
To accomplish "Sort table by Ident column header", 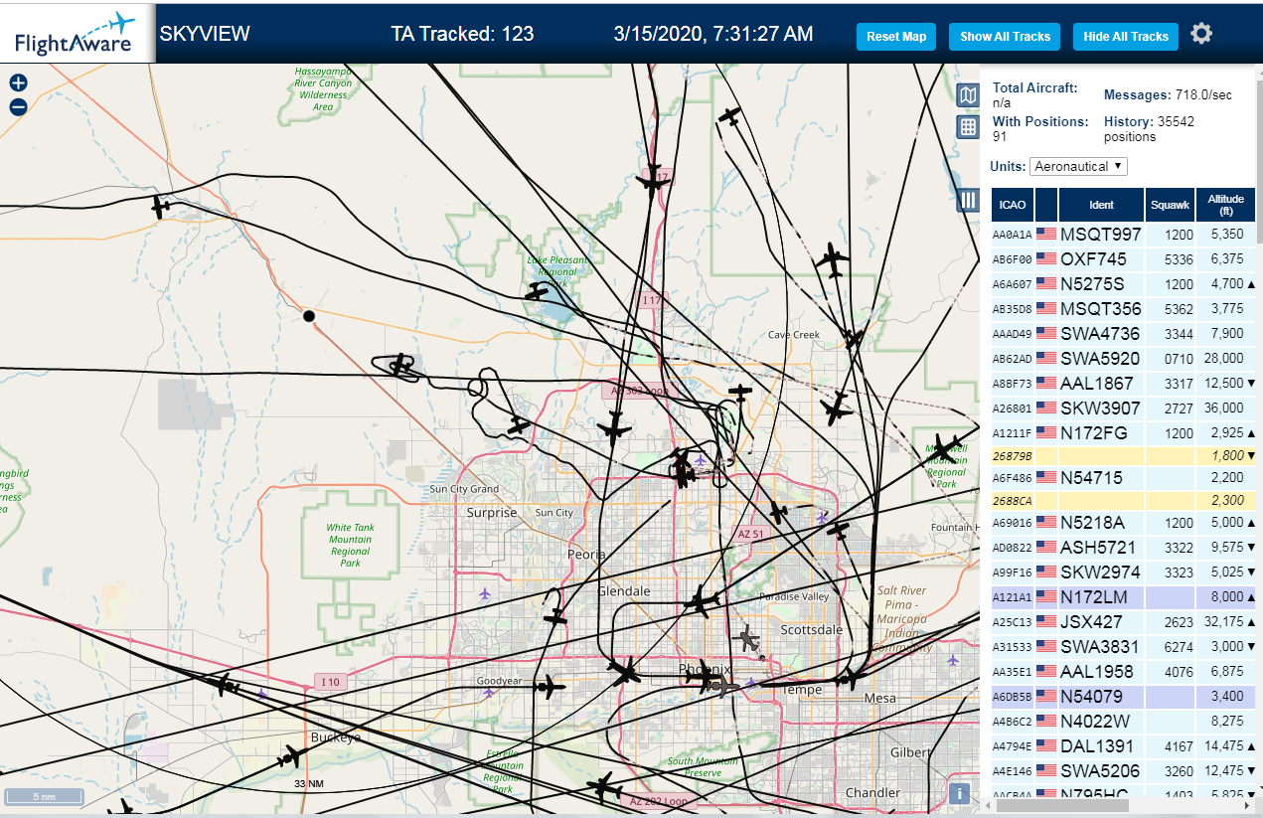I will tap(1101, 205).
